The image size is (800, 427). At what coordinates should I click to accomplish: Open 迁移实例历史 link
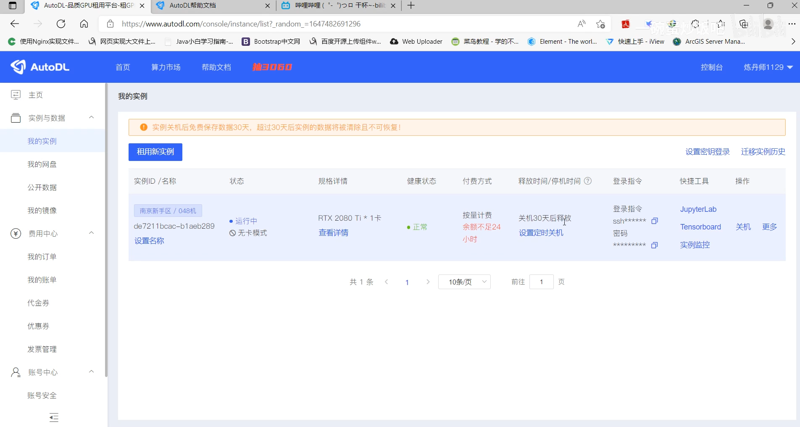click(x=763, y=152)
